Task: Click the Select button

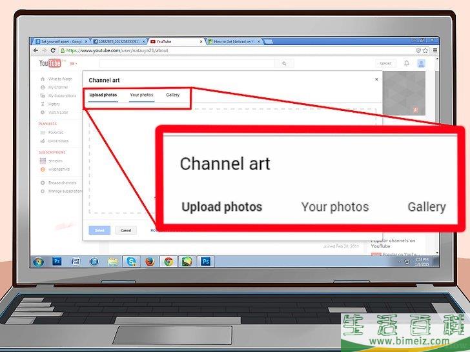Action: [99, 230]
